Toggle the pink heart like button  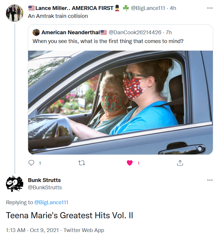click(130, 163)
